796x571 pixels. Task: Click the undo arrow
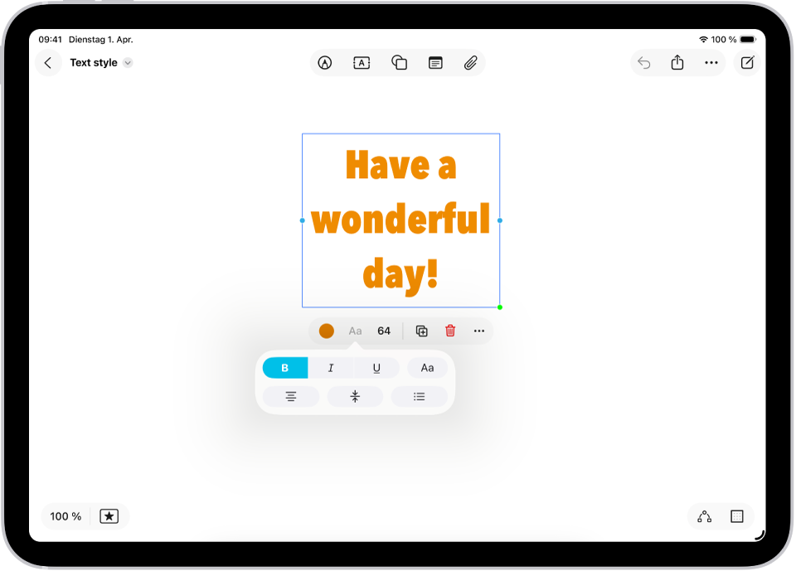(644, 62)
